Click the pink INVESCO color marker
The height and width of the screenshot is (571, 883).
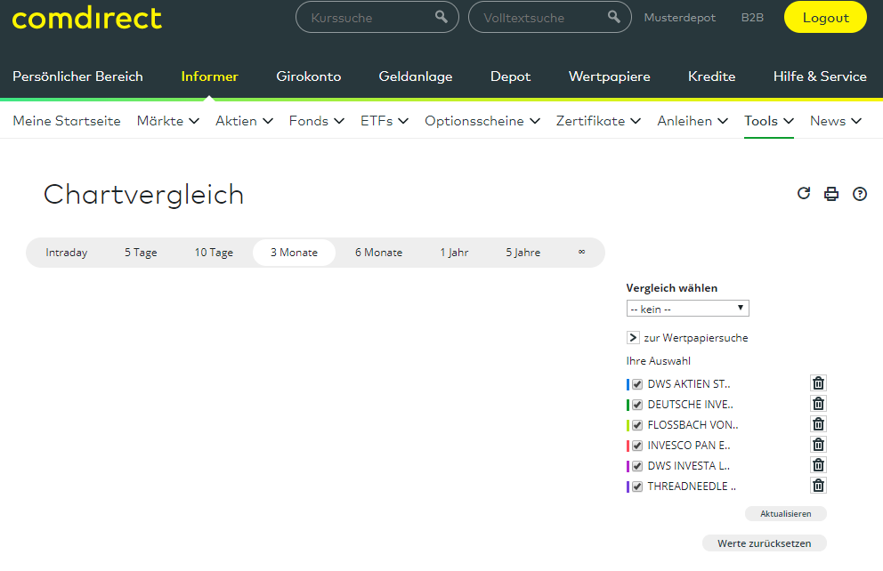[x=628, y=446]
